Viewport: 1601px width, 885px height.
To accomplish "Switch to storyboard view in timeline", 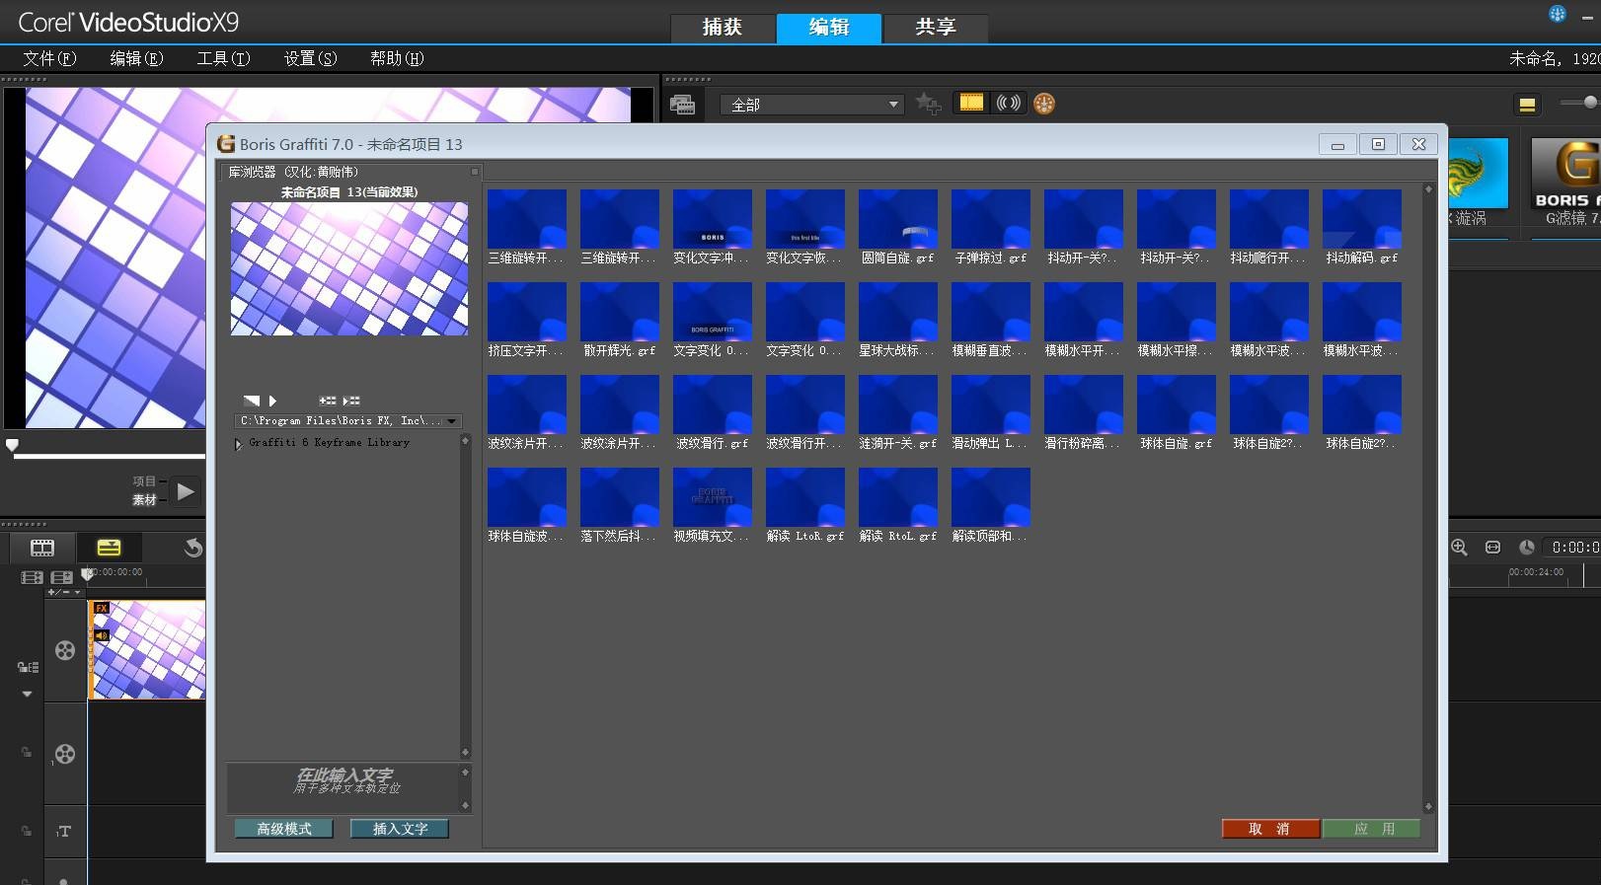I will click(42, 548).
